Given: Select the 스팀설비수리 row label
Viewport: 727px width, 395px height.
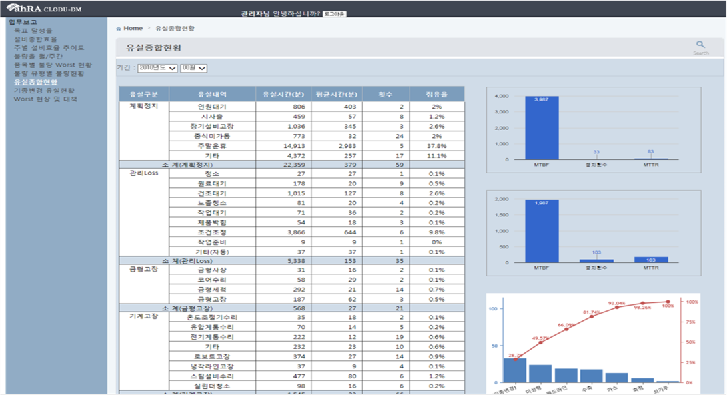Looking at the screenshot, I should point(212,376).
